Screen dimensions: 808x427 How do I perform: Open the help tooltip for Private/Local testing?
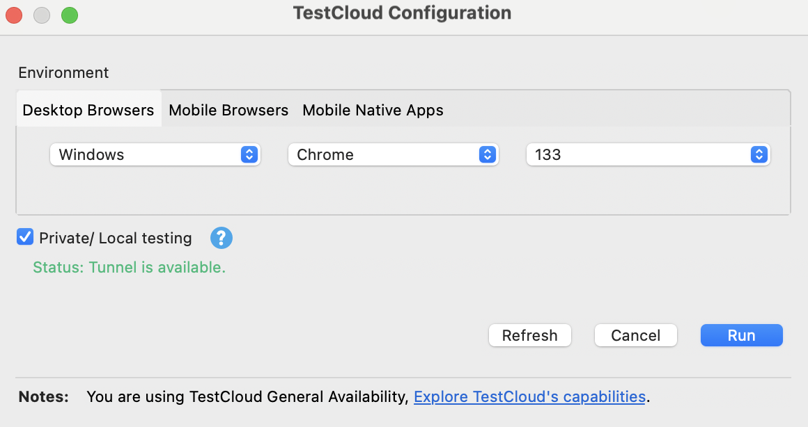tap(221, 237)
